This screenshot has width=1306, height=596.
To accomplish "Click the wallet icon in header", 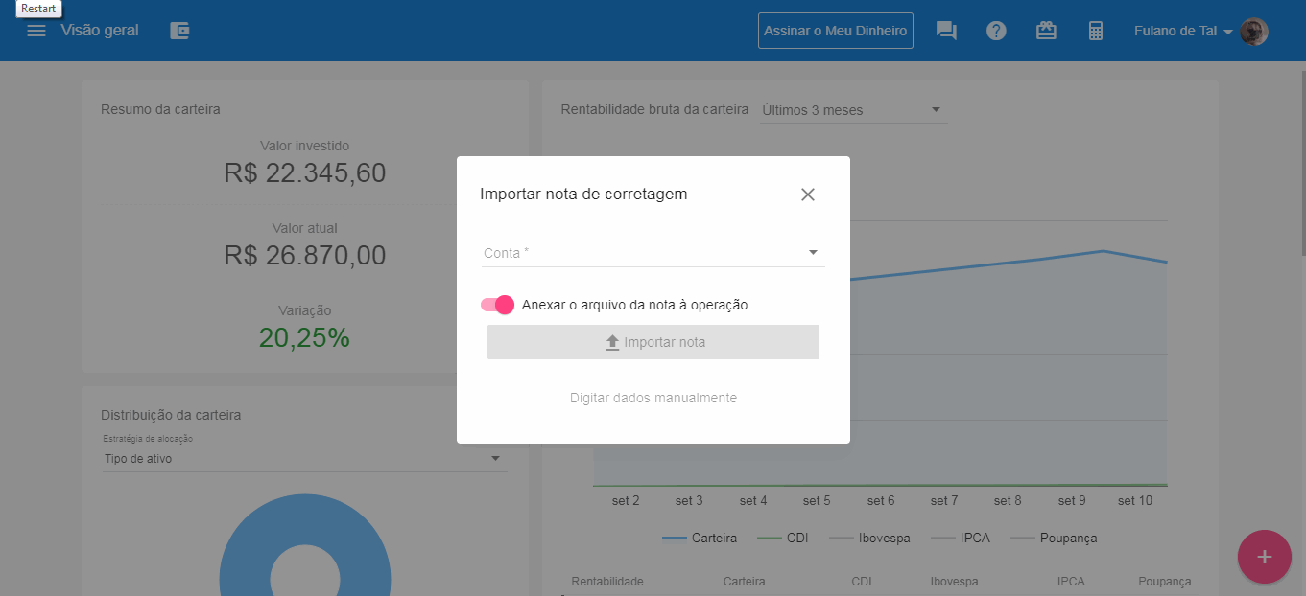I will click(179, 31).
